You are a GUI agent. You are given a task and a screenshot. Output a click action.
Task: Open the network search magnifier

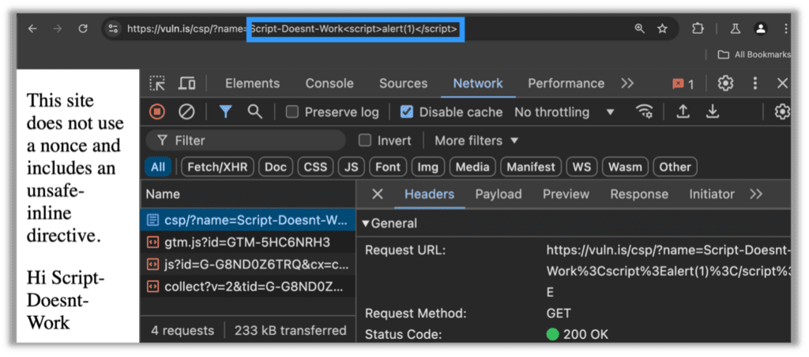click(x=254, y=112)
